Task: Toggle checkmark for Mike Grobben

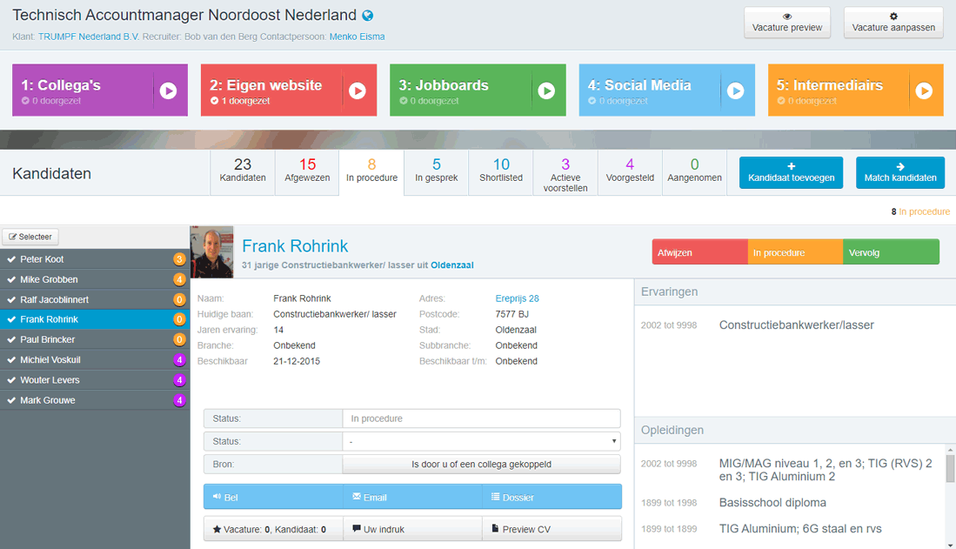Action: (x=11, y=279)
